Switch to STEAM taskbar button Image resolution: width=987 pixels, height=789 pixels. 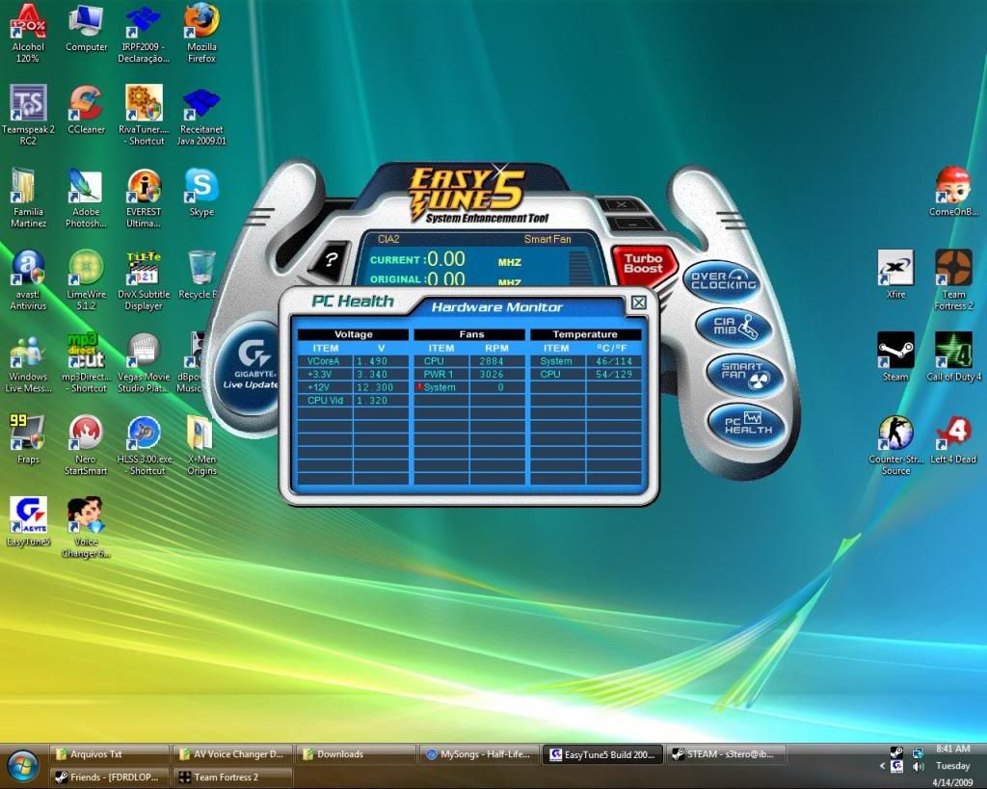pyautogui.click(x=726, y=754)
